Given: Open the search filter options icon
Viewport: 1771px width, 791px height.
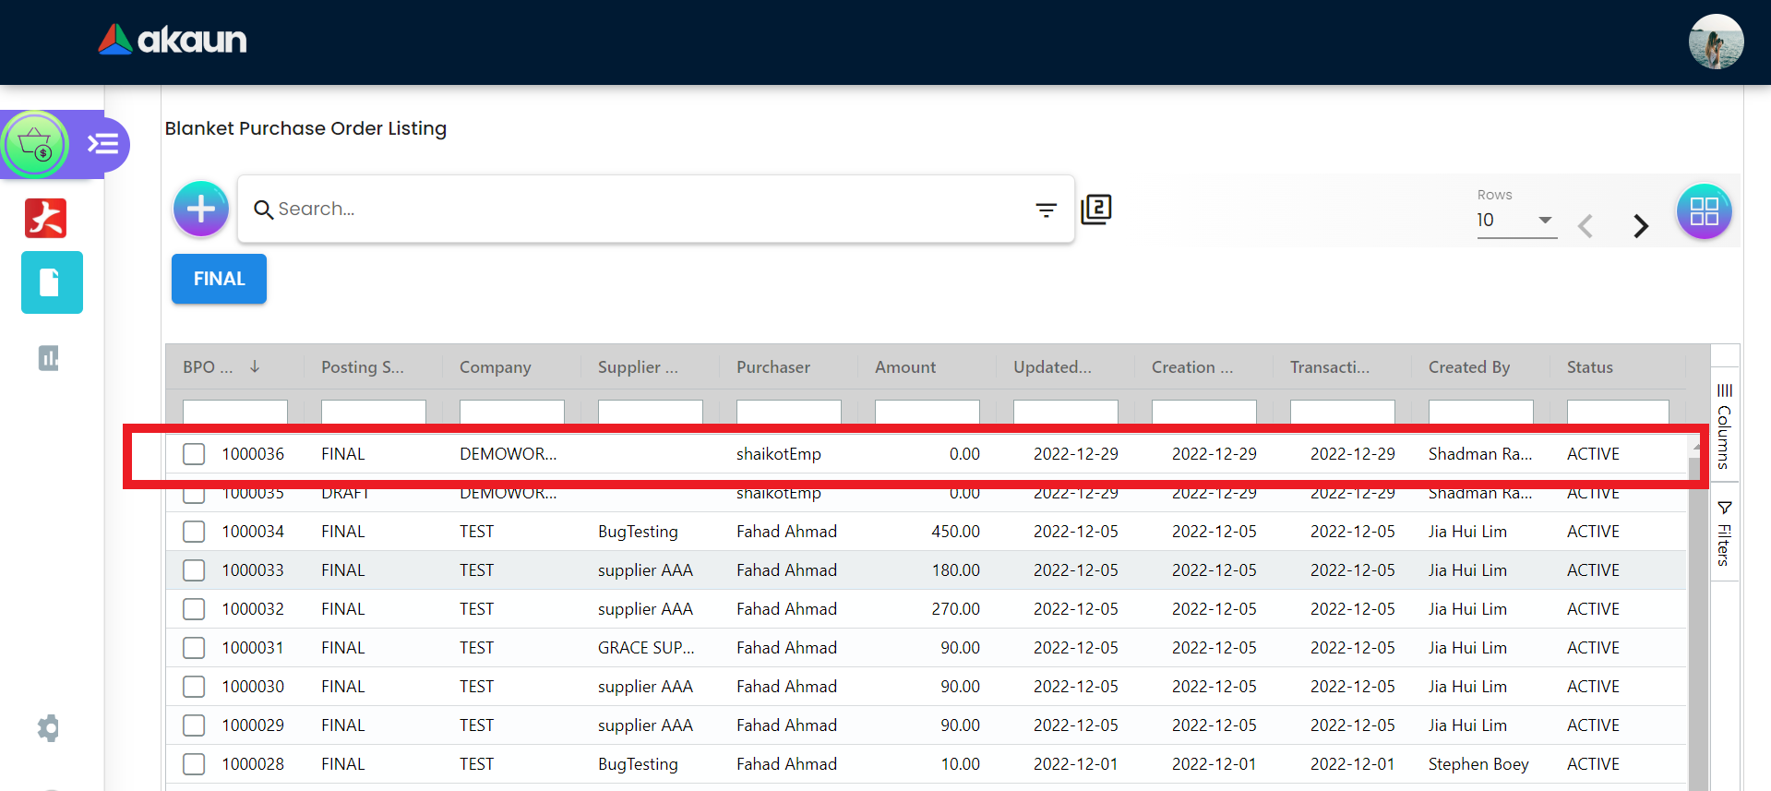Looking at the screenshot, I should coord(1046,210).
